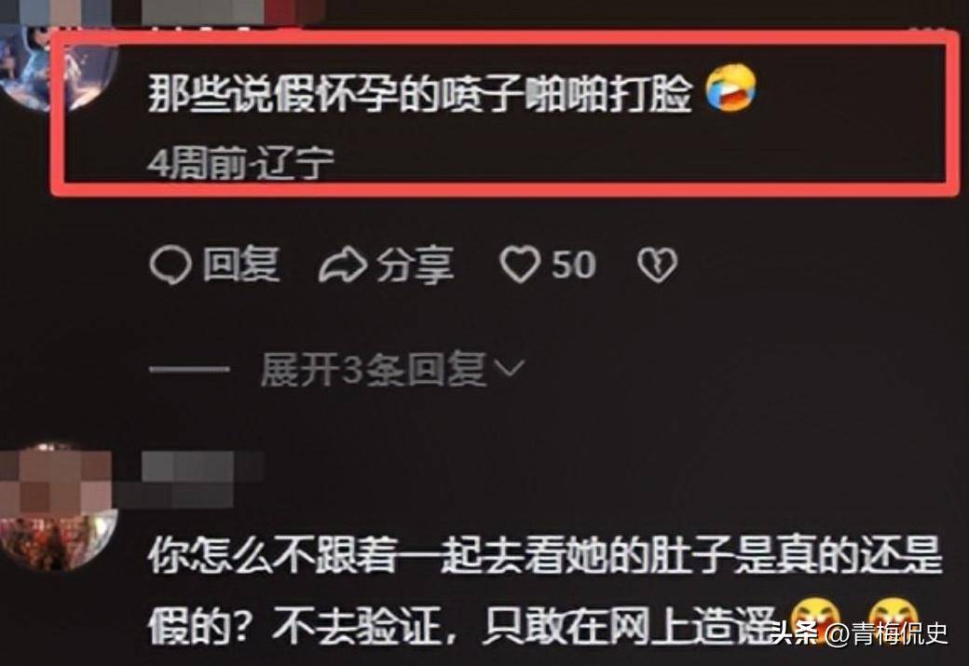Click the crying-laughing emoji in highlighted comment
The width and height of the screenshot is (969, 666).
point(731,90)
